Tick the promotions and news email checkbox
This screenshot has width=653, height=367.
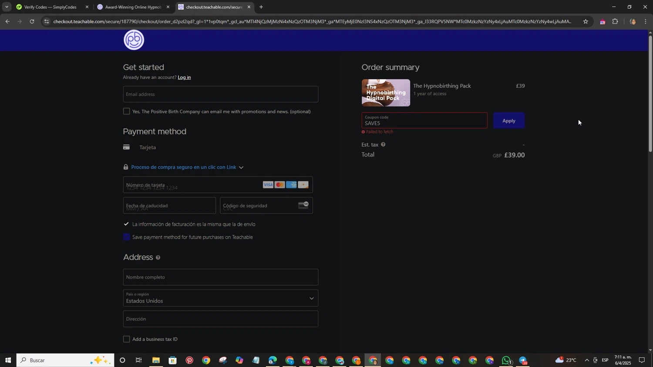pyautogui.click(x=127, y=111)
